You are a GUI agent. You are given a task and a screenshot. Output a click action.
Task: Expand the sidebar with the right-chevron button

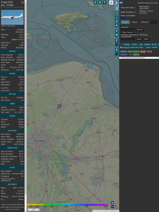click(x=117, y=3)
